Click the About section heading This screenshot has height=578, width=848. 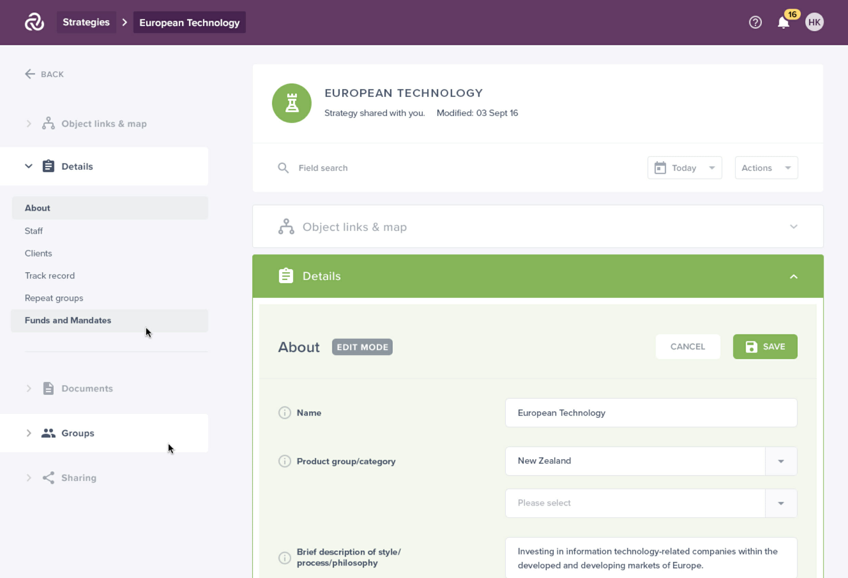[299, 347]
